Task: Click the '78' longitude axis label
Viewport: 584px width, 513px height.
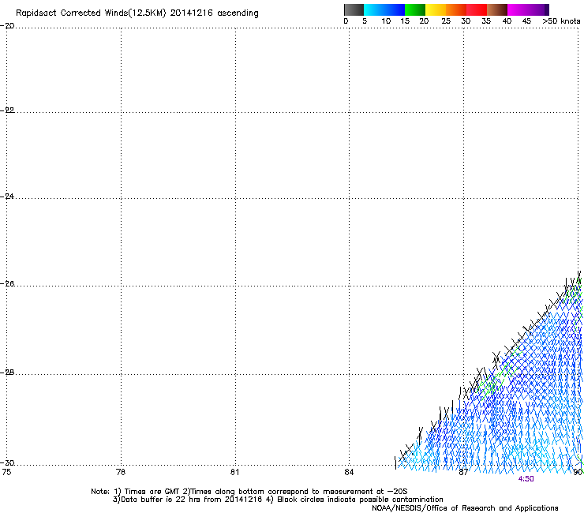Action: [x=121, y=472]
